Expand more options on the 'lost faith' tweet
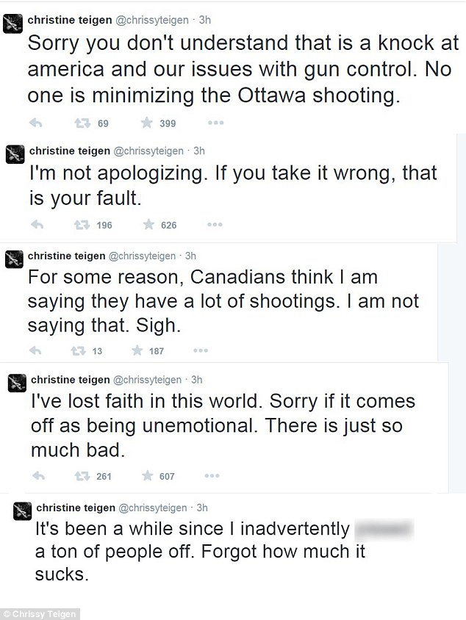Viewport: 466px width, 620px height. pos(213,475)
